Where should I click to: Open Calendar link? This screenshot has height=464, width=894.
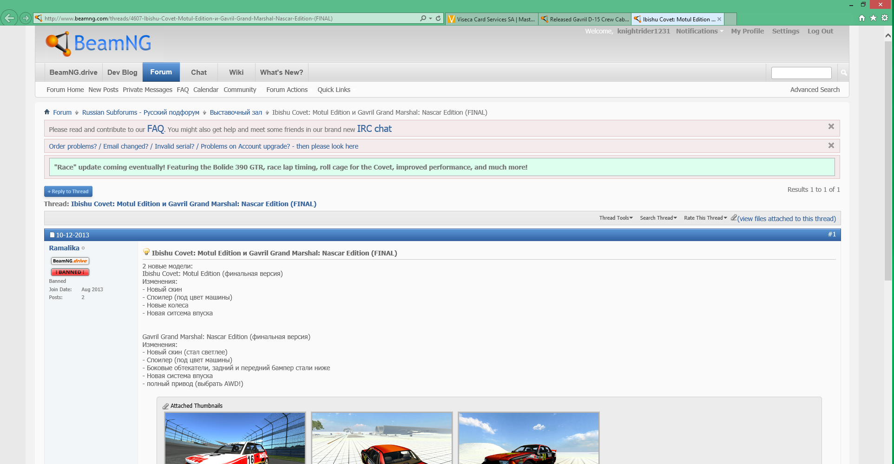pos(206,90)
